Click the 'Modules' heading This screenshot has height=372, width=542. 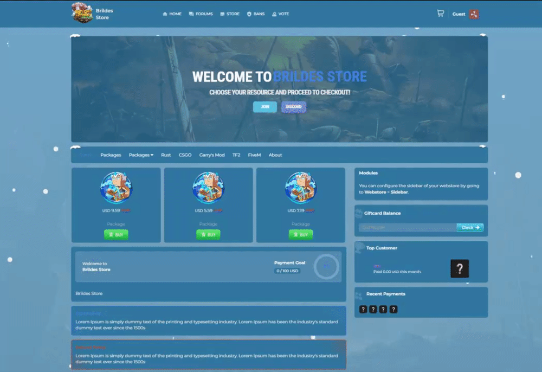pos(368,173)
